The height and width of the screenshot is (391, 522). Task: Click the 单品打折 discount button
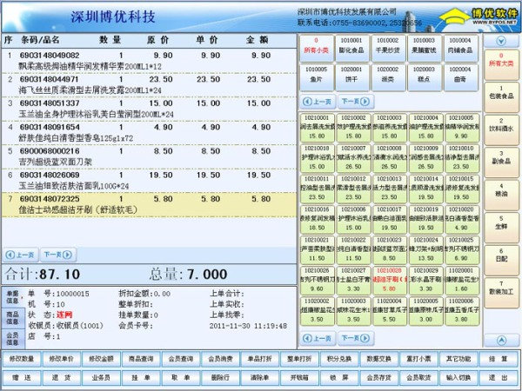tap(259, 360)
